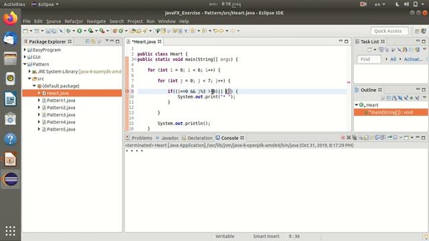Click the Activate link in the Task List
Screen dimensions: 429x241
[x=413, y=59]
